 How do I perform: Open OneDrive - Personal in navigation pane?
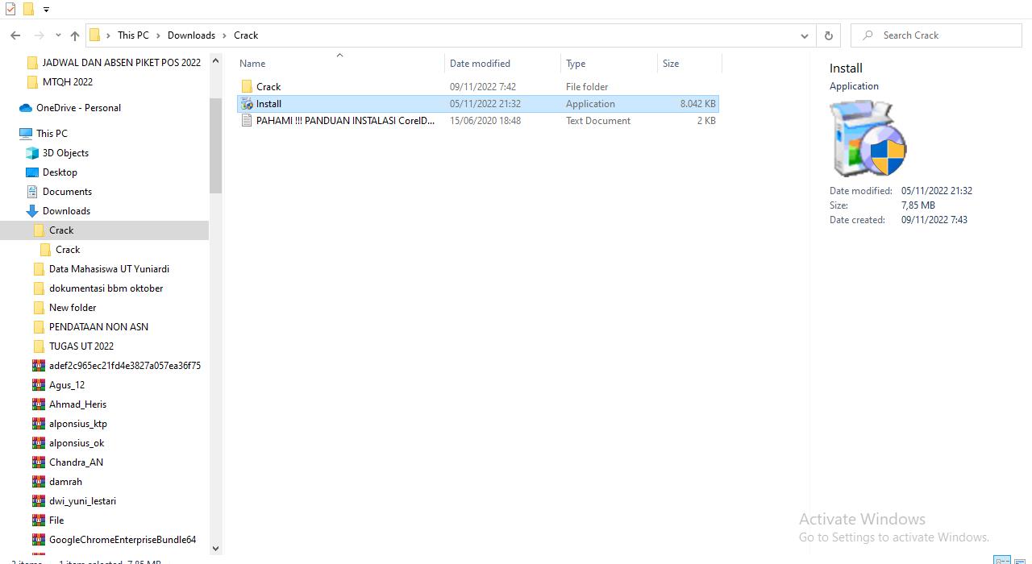pyautogui.click(x=78, y=108)
